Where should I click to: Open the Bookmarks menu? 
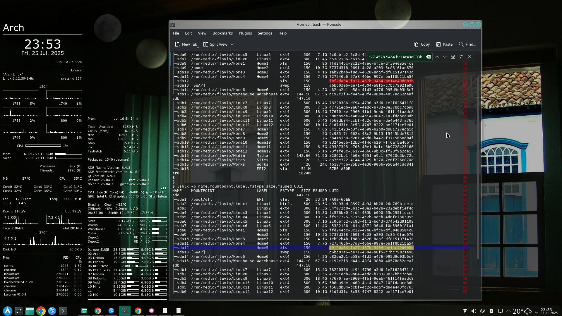click(222, 33)
